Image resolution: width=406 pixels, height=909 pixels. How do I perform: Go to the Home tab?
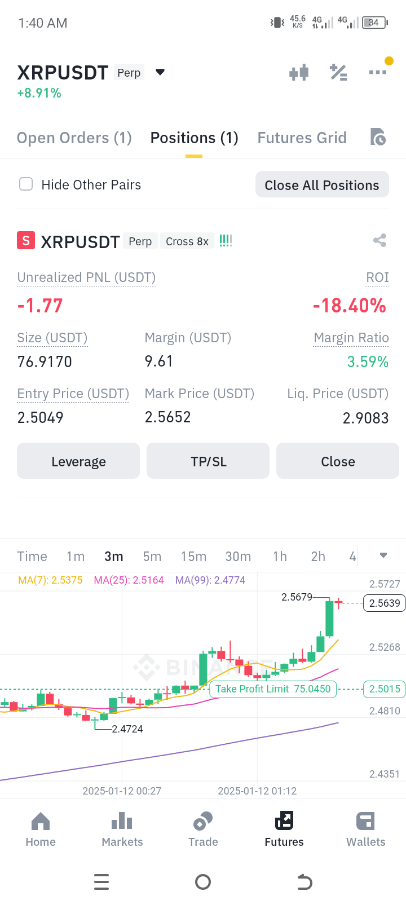point(41,829)
